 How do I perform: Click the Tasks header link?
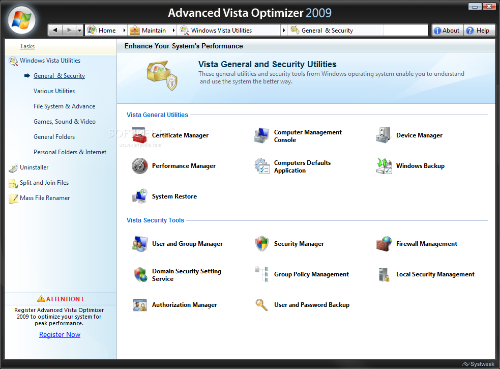tap(27, 46)
